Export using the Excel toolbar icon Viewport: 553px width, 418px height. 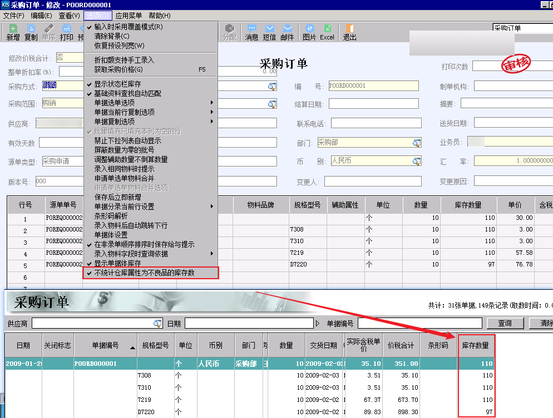coord(327,32)
